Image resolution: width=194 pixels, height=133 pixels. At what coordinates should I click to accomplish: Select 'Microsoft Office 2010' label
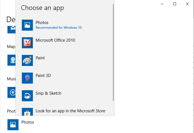point(55,40)
